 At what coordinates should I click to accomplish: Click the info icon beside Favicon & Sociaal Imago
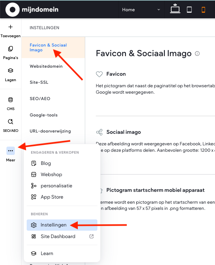pos(197,54)
